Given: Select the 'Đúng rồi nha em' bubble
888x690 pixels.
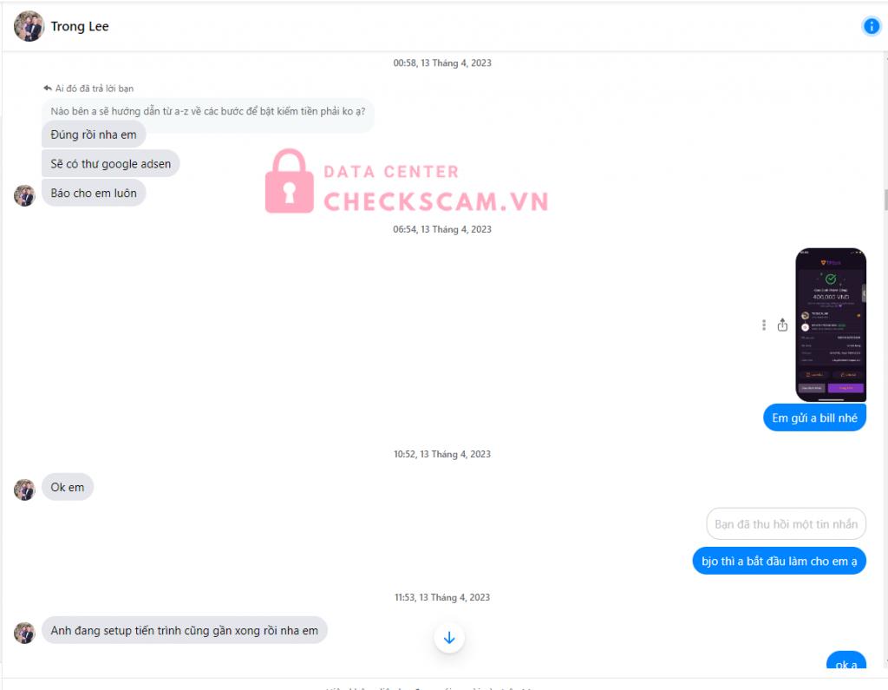Looking at the screenshot, I should click(x=94, y=135).
